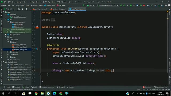This screenshot has height=96, width=171.
Task: Click the ENG language indicator in system tray
Action: (153, 94)
